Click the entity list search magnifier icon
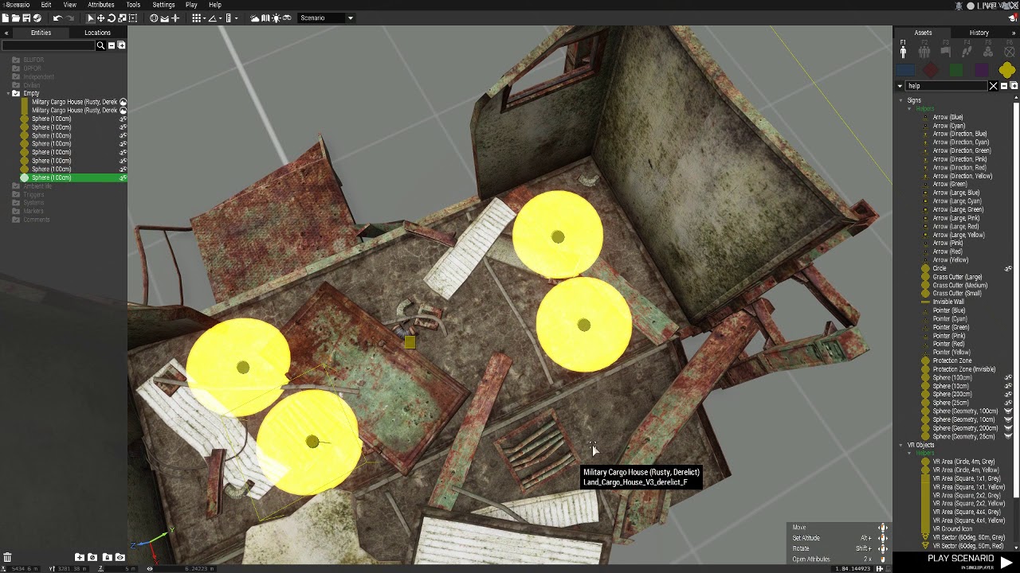Viewport: 1020px width, 573px height. [x=100, y=45]
